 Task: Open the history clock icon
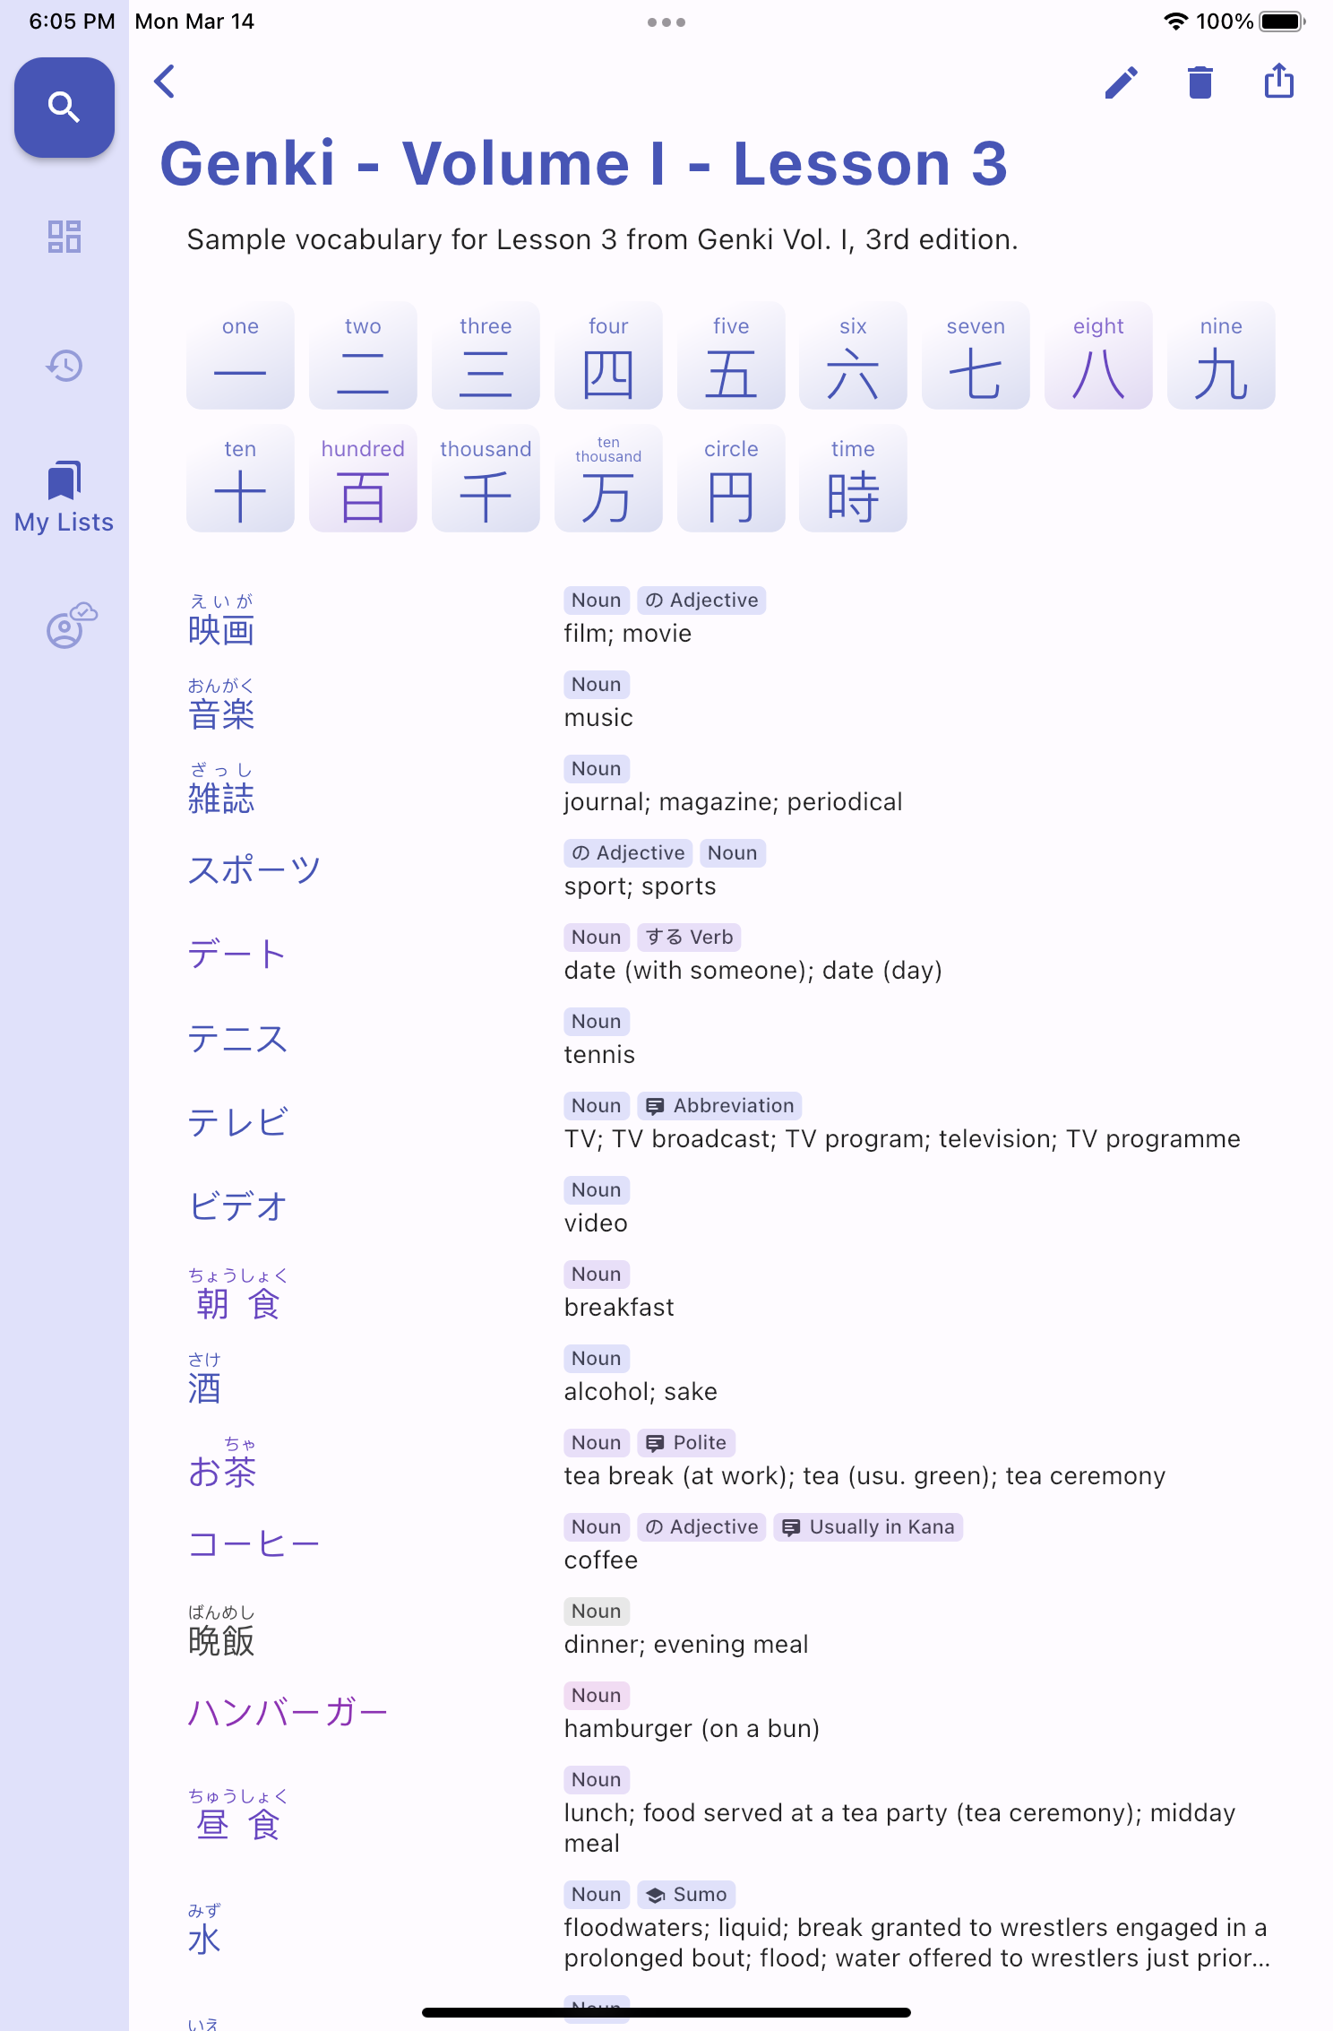coord(64,366)
